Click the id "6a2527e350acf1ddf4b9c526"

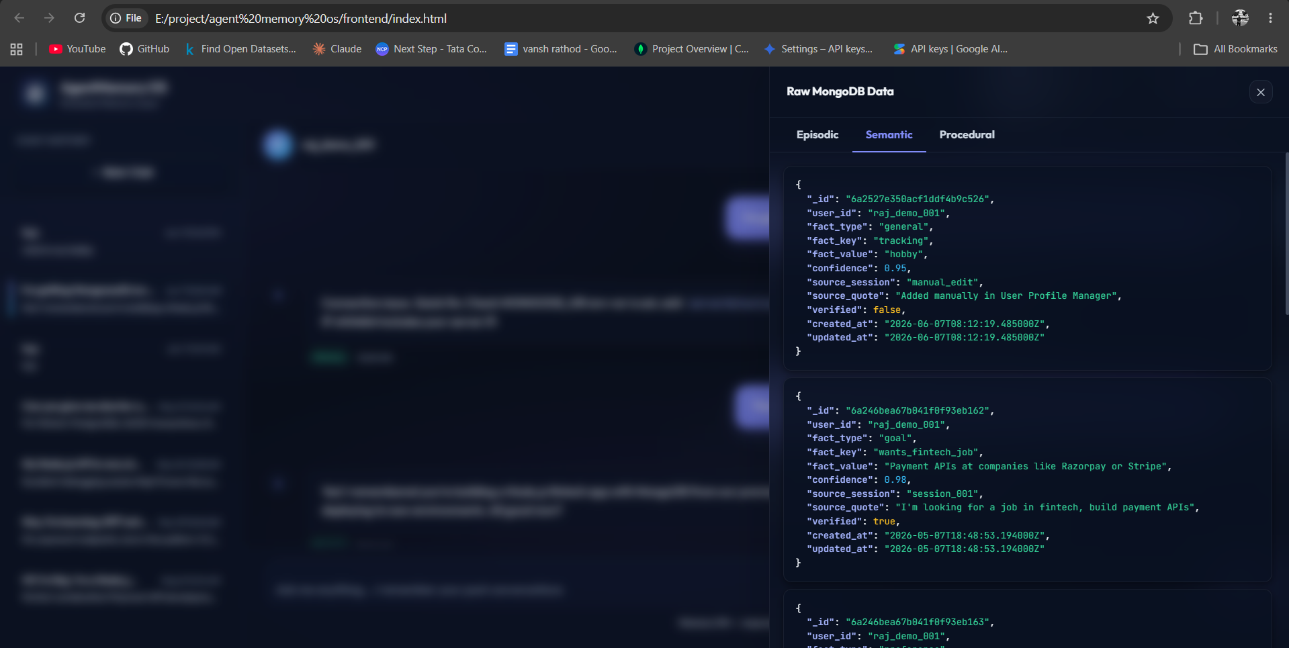tap(918, 199)
